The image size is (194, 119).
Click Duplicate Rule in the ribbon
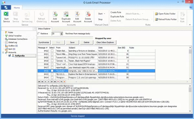tap(117, 16)
